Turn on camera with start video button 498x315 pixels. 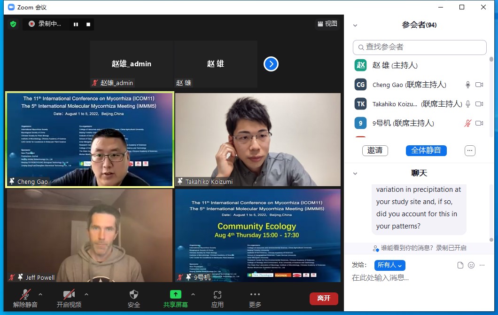69,295
